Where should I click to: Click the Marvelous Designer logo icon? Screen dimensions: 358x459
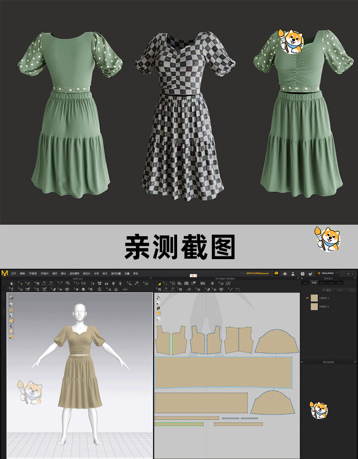[5, 273]
